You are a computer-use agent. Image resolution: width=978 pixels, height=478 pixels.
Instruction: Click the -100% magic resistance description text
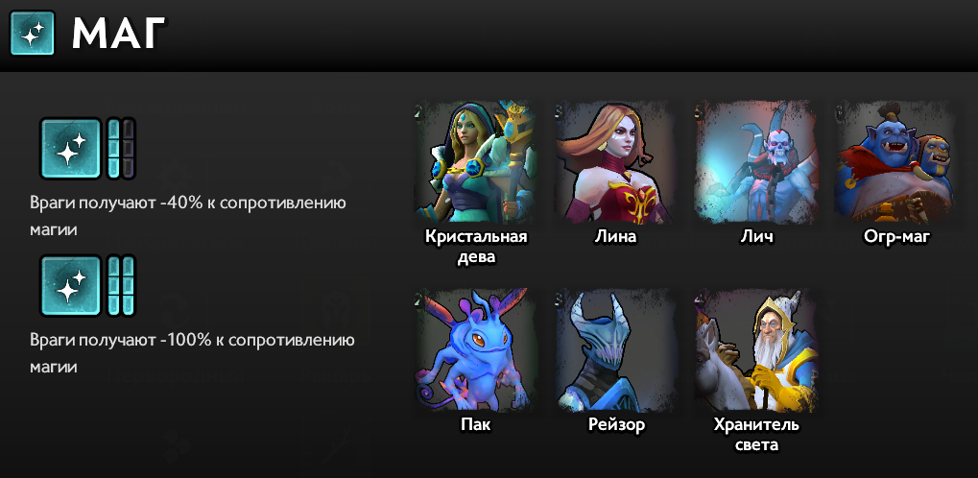tap(192, 354)
